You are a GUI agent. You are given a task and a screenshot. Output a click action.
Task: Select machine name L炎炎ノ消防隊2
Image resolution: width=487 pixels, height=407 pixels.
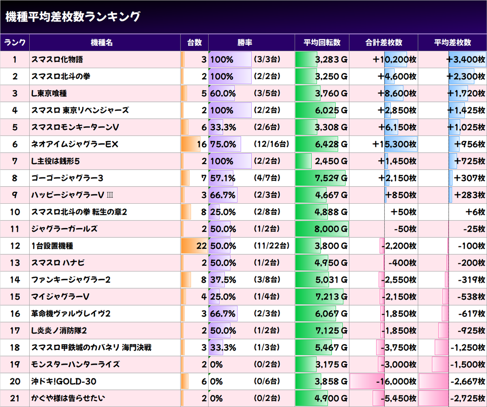(59, 331)
